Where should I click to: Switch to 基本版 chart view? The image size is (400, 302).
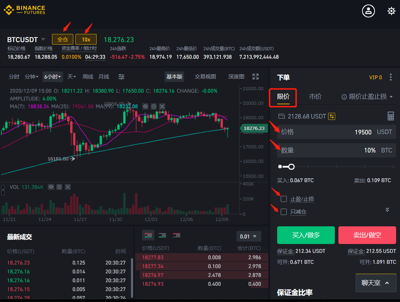175,77
